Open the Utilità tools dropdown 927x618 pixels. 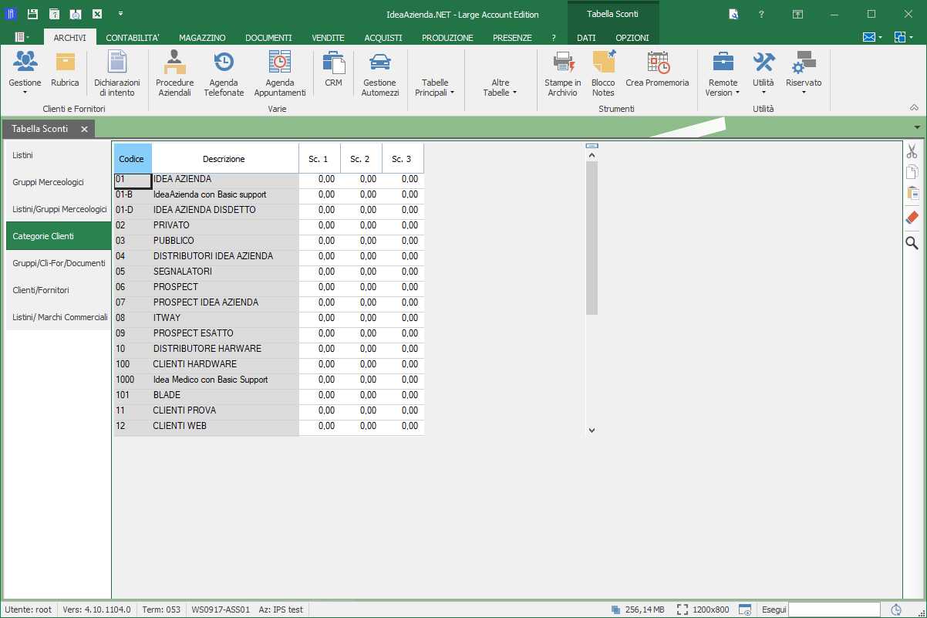coord(764,73)
